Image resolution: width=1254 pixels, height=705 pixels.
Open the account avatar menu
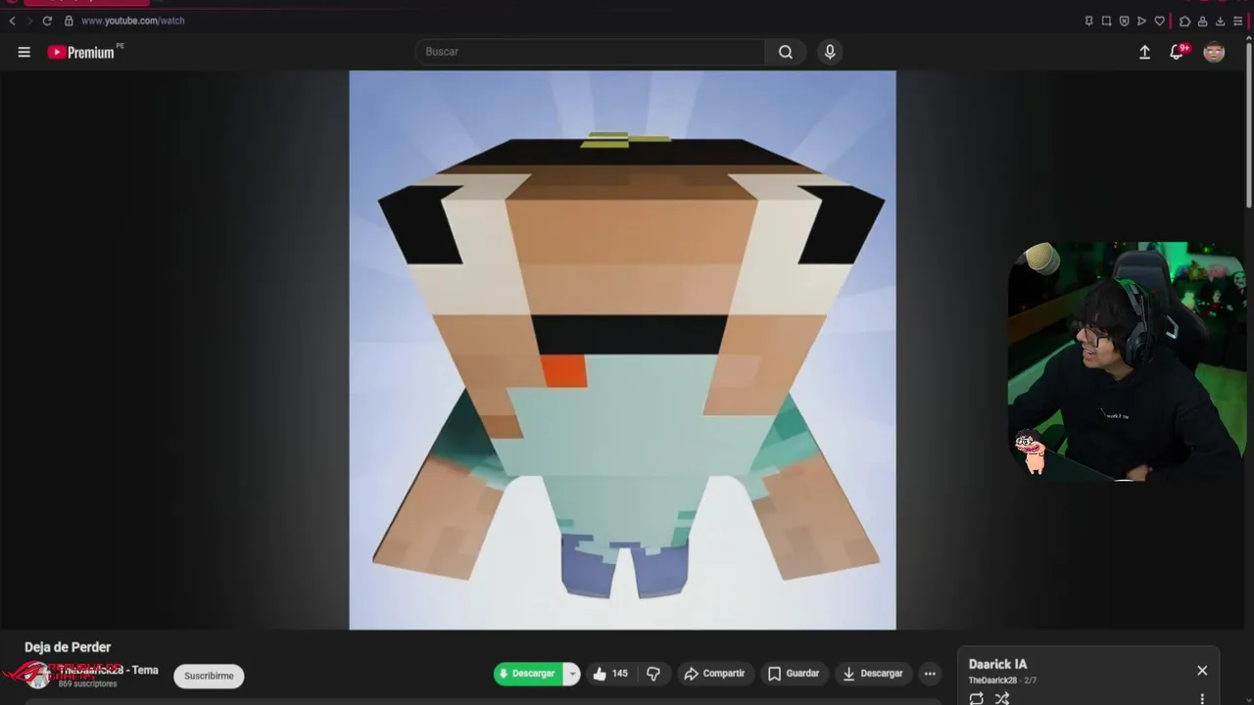1214,52
